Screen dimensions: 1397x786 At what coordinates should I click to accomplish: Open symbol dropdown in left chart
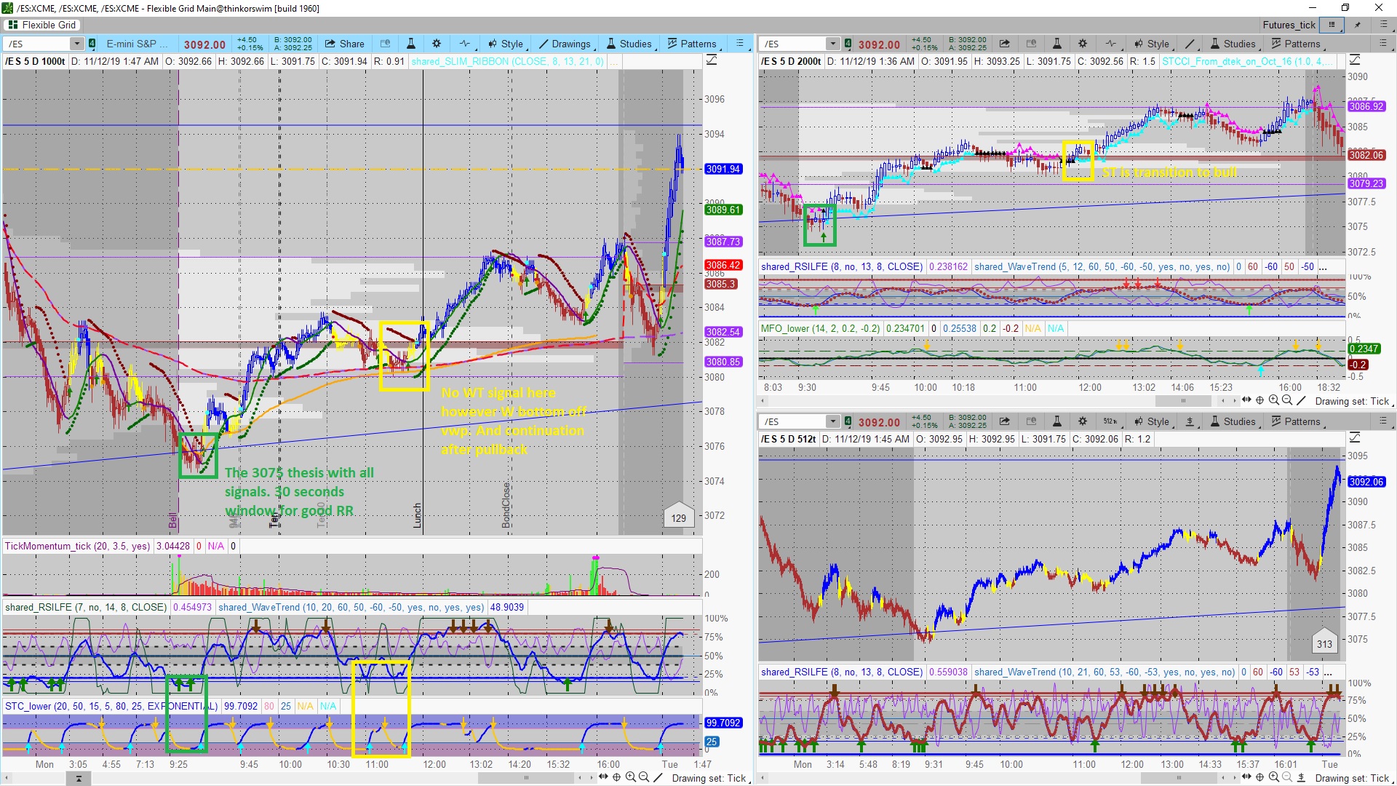click(x=76, y=44)
